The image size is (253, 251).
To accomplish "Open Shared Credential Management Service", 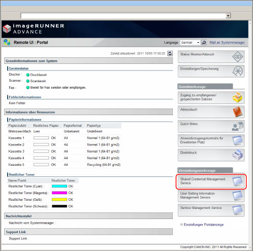I will pyautogui.click(x=211, y=182).
